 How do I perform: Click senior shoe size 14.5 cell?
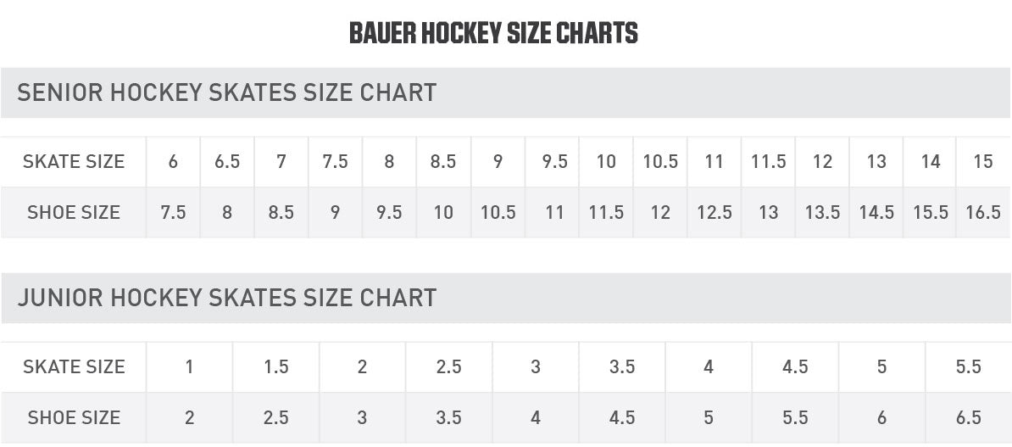(x=876, y=212)
